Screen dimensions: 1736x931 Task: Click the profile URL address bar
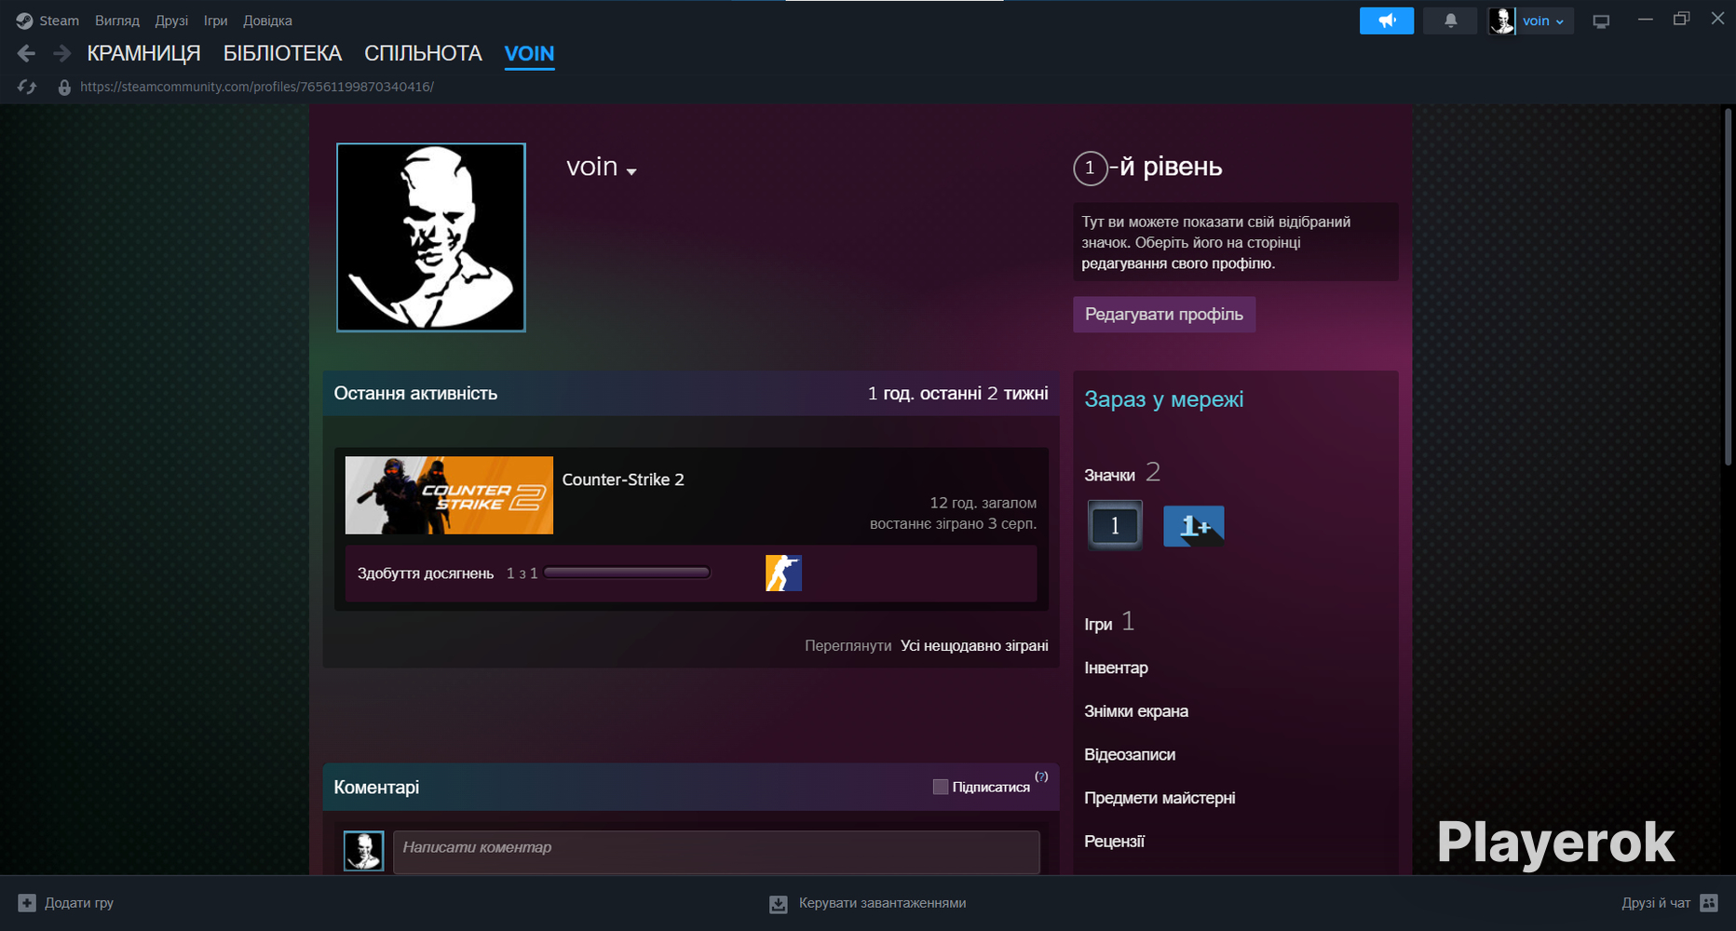pyautogui.click(x=257, y=87)
